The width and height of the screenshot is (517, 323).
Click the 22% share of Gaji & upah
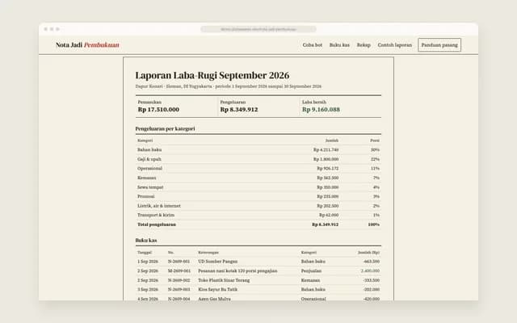point(375,159)
